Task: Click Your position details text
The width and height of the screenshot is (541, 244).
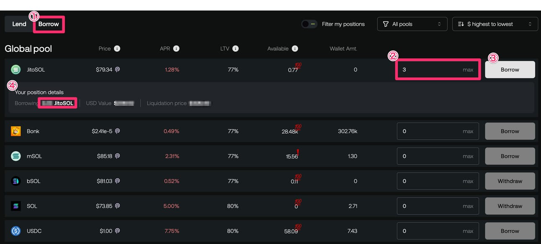Action: [x=39, y=92]
